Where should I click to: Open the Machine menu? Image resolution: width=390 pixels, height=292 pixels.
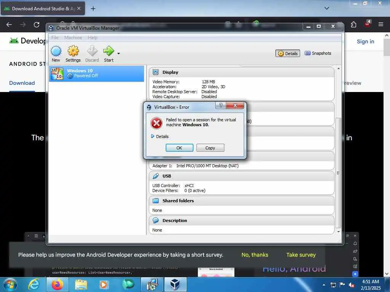click(x=73, y=38)
